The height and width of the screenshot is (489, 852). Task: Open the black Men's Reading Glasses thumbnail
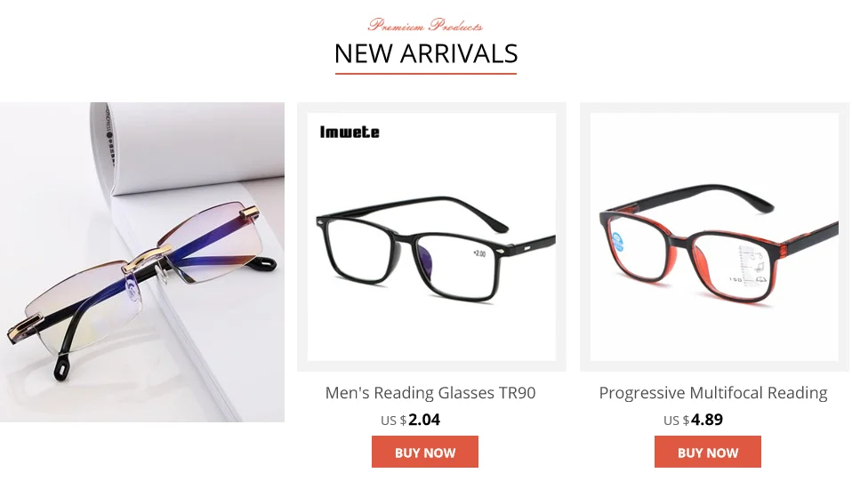(431, 236)
